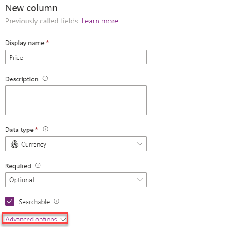250x227 pixels.
Task: Click the currency coins icon in Data type
Action: [x=15, y=144]
